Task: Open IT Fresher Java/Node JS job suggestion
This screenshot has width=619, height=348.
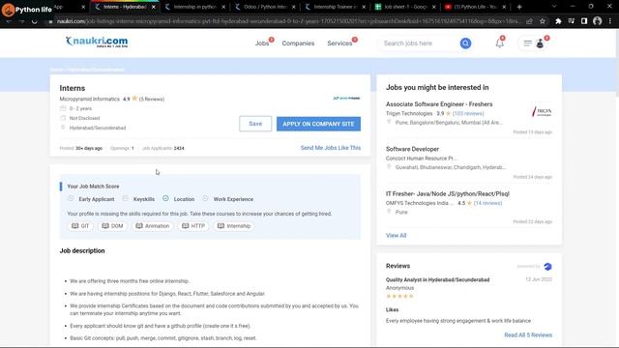Action: click(448, 193)
